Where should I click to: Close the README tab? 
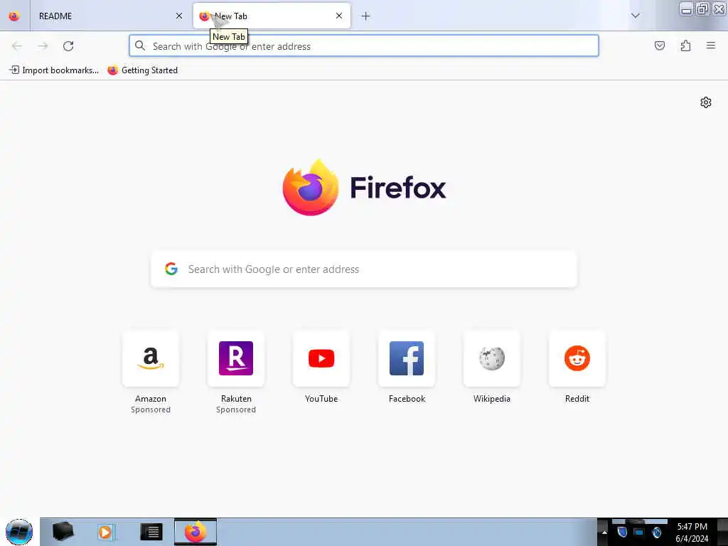click(179, 16)
